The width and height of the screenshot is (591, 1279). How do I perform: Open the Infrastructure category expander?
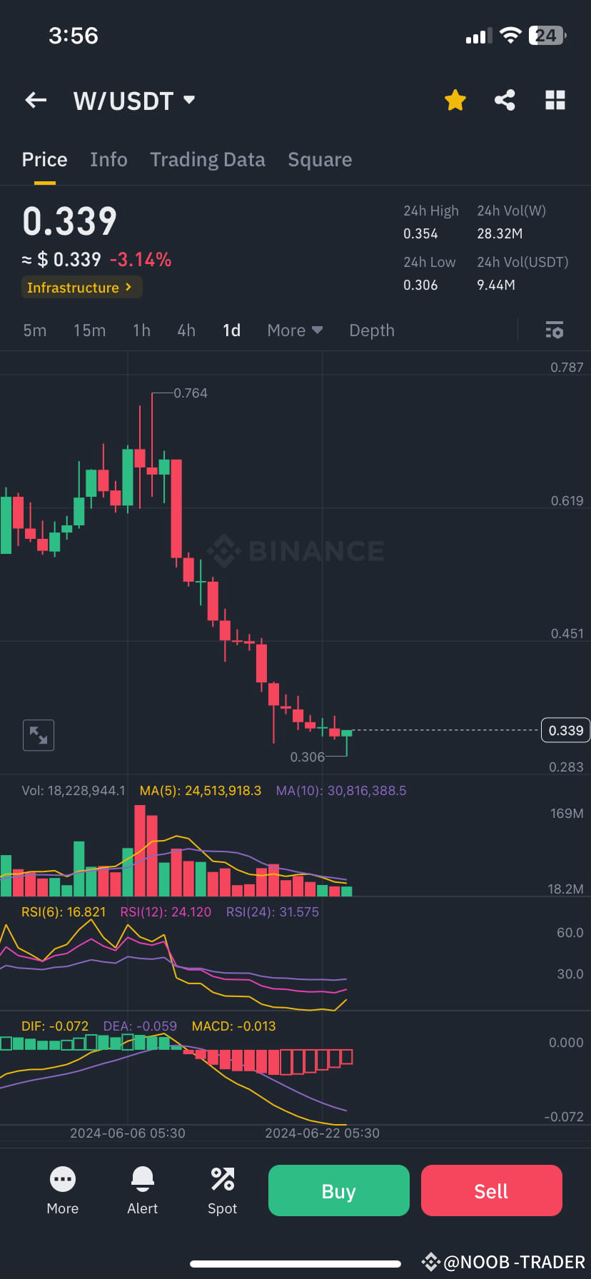click(81, 287)
